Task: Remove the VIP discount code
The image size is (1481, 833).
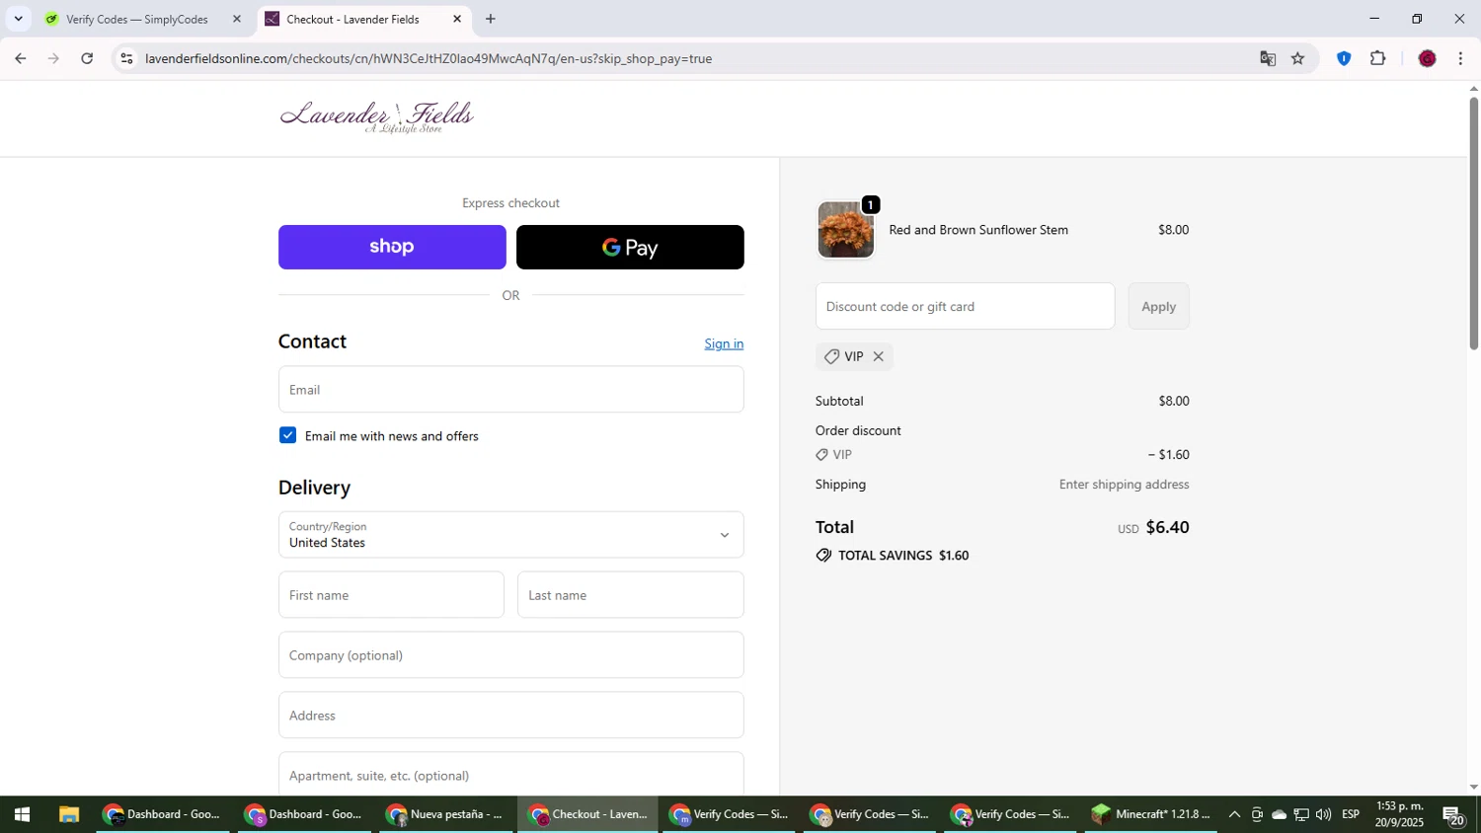Action: coord(878,356)
